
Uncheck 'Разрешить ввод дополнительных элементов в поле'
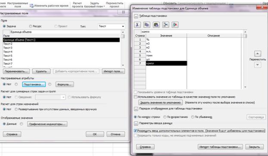(x=136, y=131)
